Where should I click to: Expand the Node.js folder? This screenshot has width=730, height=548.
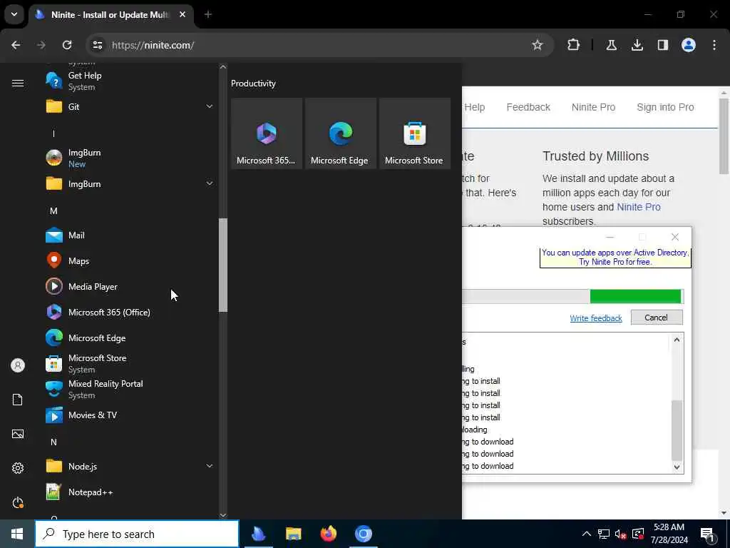point(129,467)
